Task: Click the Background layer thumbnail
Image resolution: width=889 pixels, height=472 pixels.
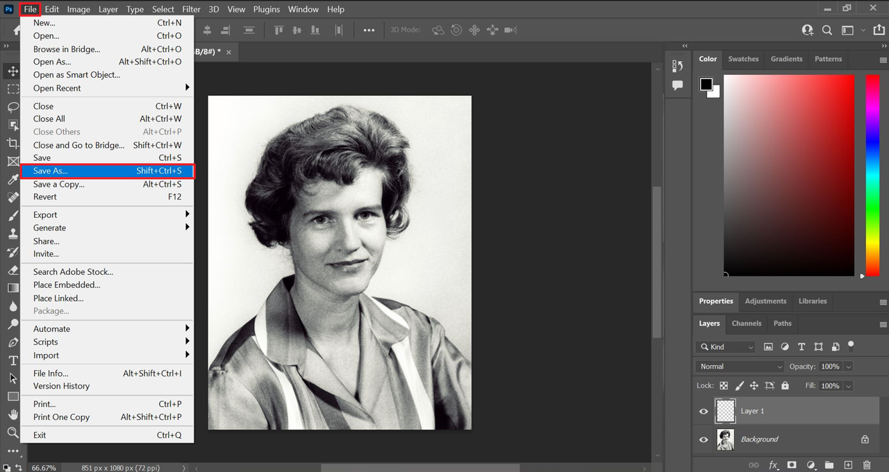Action: [725, 439]
